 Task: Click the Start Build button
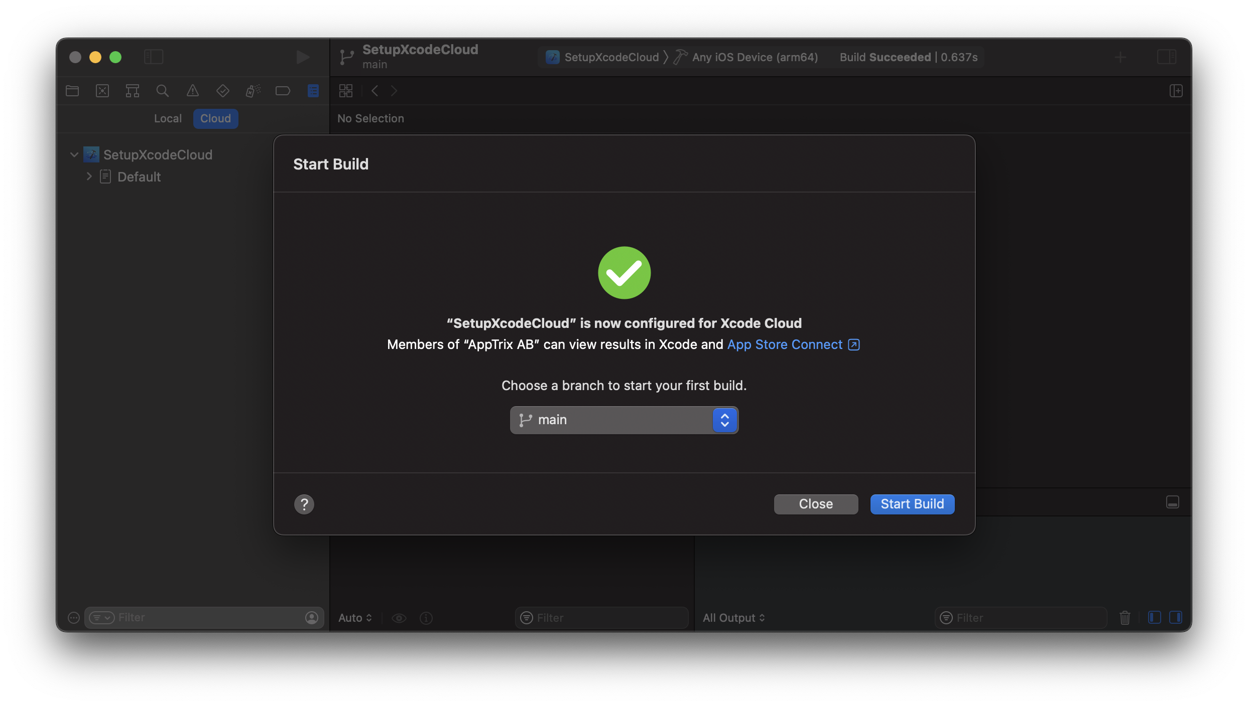912,504
